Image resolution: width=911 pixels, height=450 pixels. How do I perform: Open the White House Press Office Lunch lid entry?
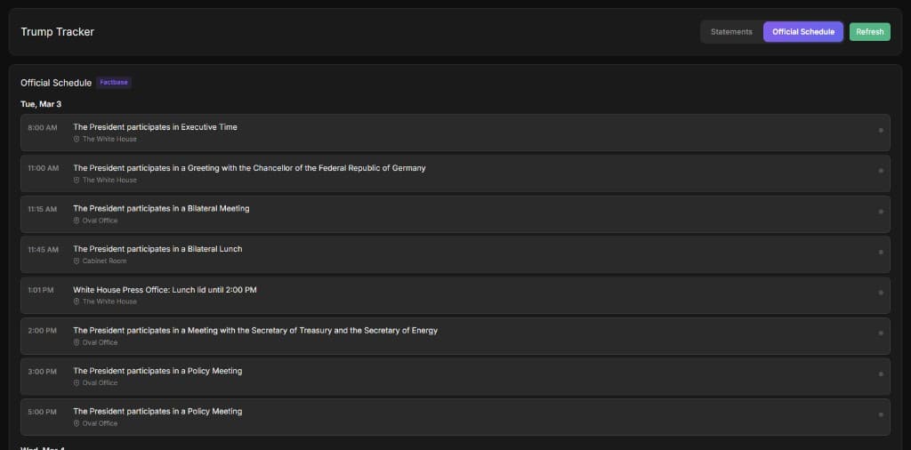point(165,290)
